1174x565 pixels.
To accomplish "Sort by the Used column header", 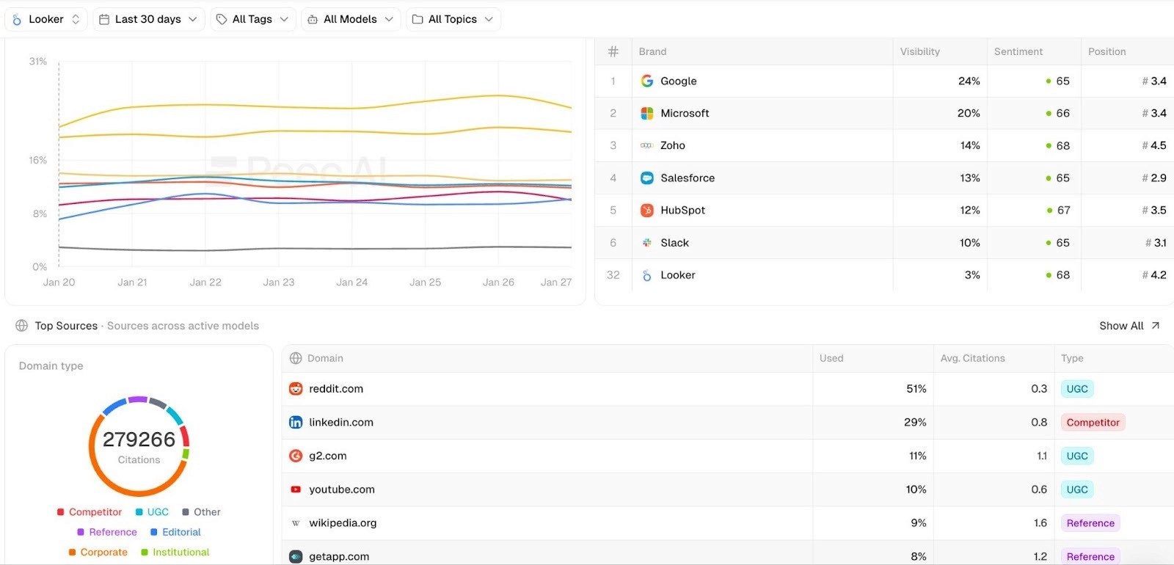I will click(831, 358).
